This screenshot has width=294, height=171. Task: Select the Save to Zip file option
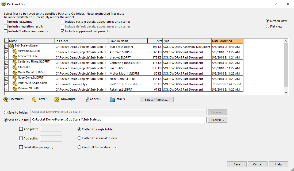click(x=6, y=120)
